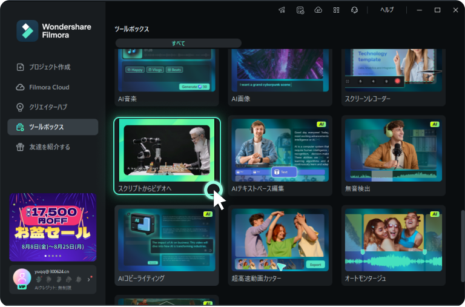This screenshot has height=307, width=465.
Task: Open AIコピーライティング tool
Action: pos(167,245)
